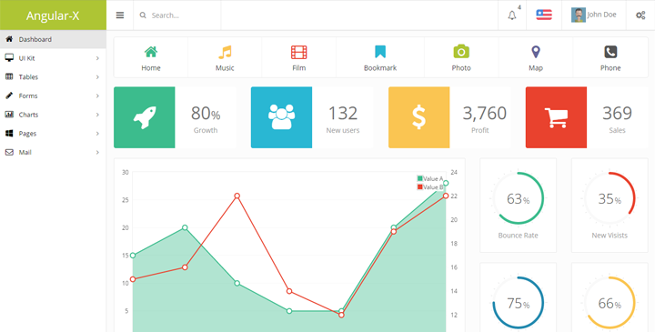This screenshot has height=332, width=655.
Task: Click the dark Phone icon
Action: click(x=610, y=52)
